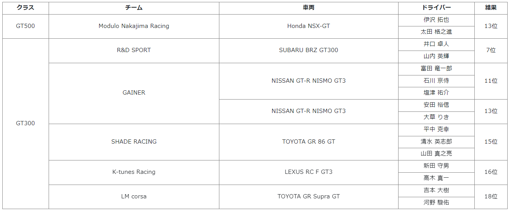513x211 pixels.
Task: Click the ドライバー column header
Action: pos(436,8)
